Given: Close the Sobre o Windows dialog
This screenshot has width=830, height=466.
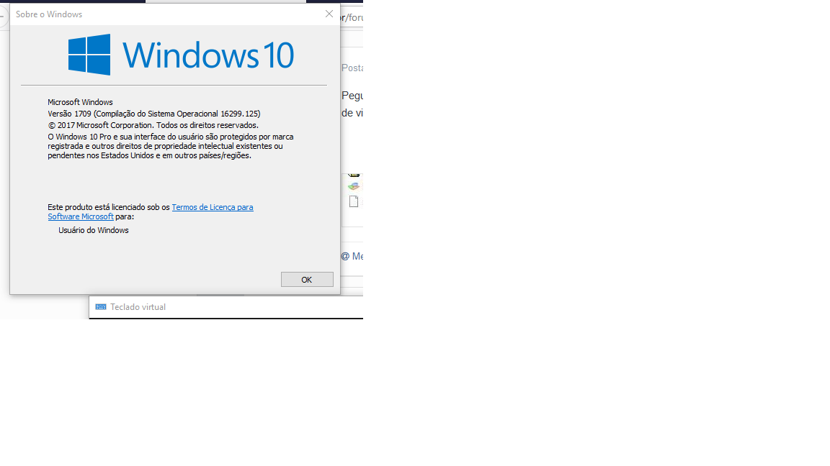Looking at the screenshot, I should [x=329, y=14].
